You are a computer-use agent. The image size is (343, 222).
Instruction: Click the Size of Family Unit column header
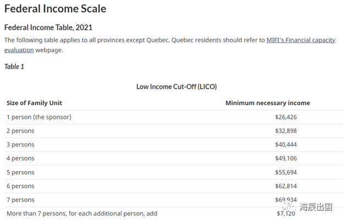click(34, 103)
